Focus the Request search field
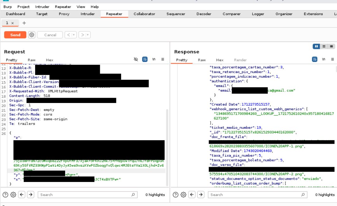The width and height of the screenshot is (337, 206). tap(88, 195)
